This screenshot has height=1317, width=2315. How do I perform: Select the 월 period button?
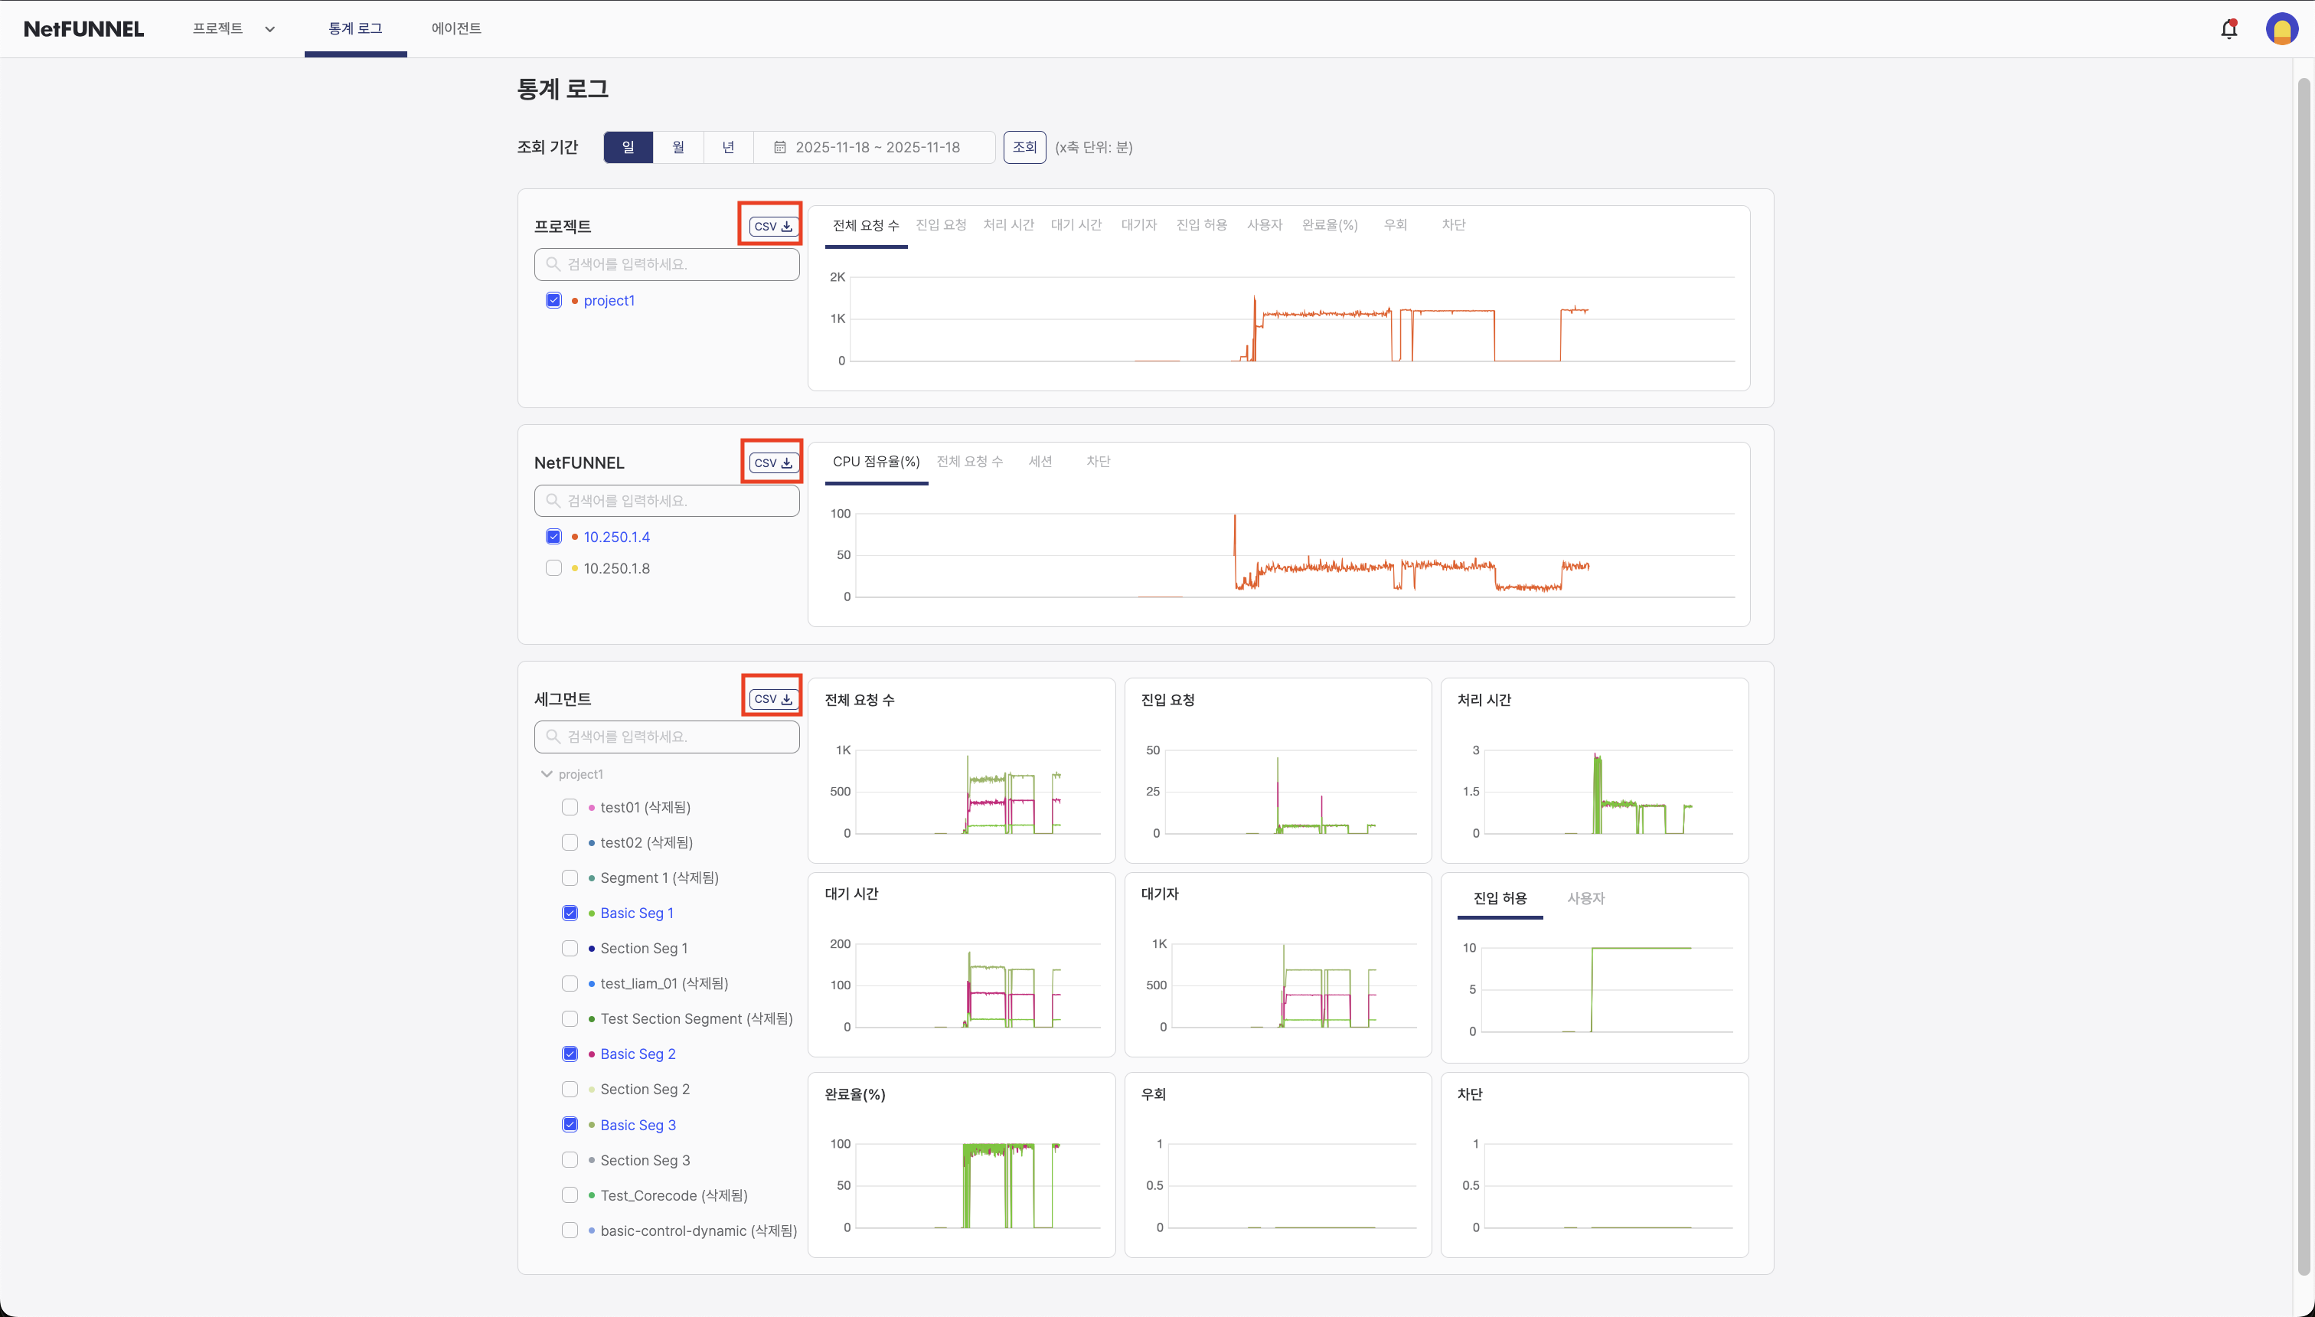click(x=678, y=148)
